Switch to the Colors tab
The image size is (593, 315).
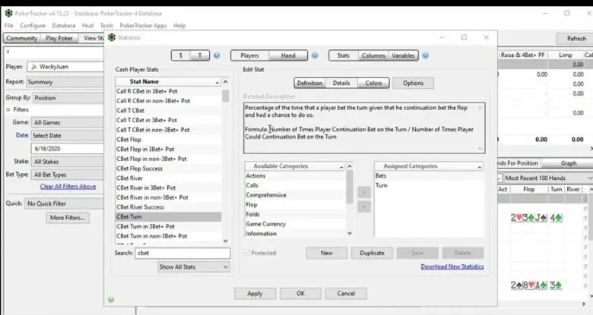coord(373,83)
